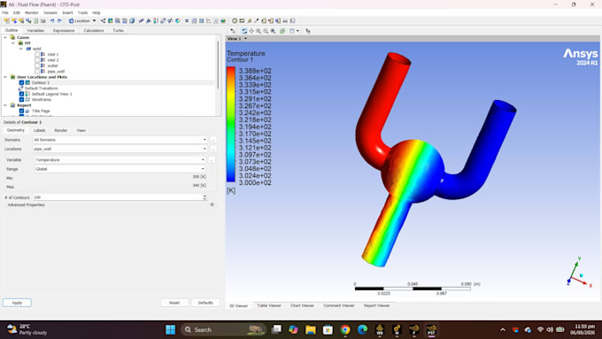Switch to the Expressions tab
The width and height of the screenshot is (602, 339).
[x=64, y=30]
